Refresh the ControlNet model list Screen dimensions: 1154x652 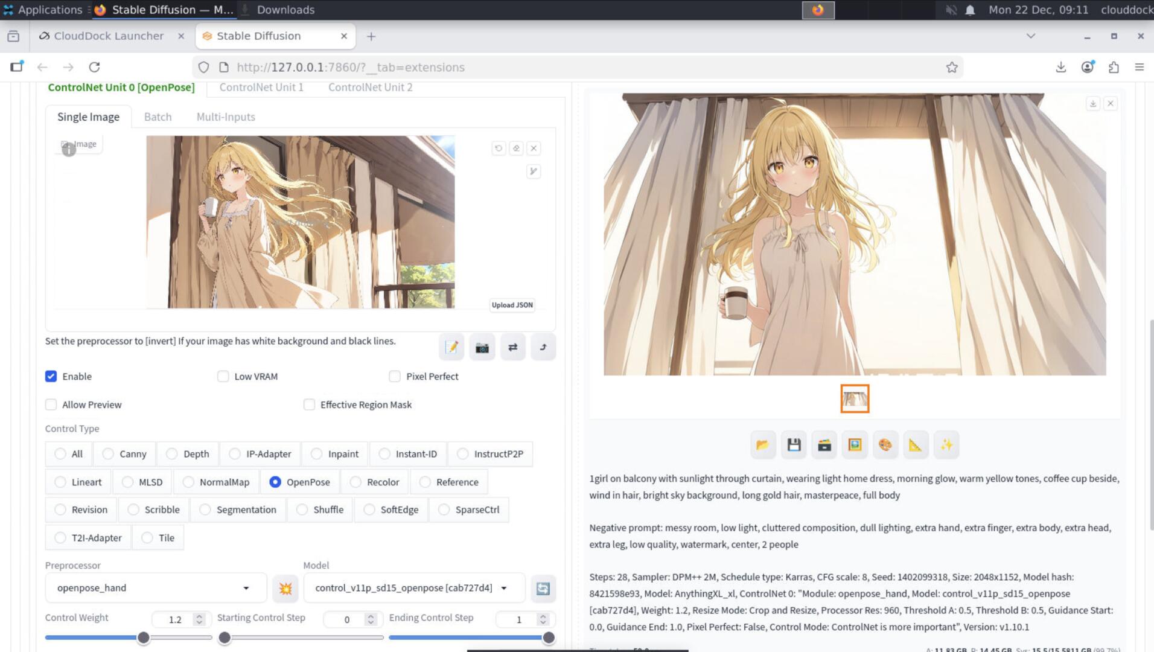pyautogui.click(x=543, y=588)
